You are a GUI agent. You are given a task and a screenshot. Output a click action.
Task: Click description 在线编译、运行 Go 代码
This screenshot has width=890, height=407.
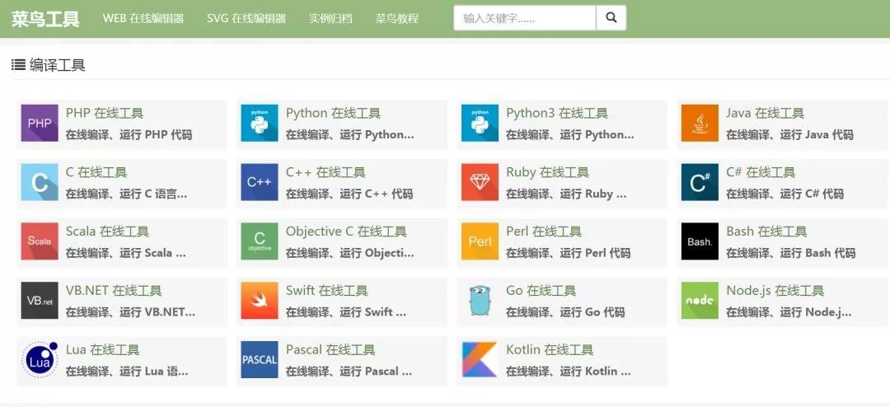pos(565,311)
